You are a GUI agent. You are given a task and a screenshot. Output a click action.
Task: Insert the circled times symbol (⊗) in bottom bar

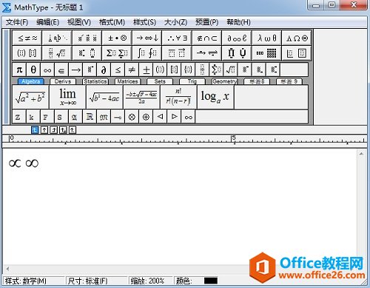pyautogui.click(x=132, y=117)
